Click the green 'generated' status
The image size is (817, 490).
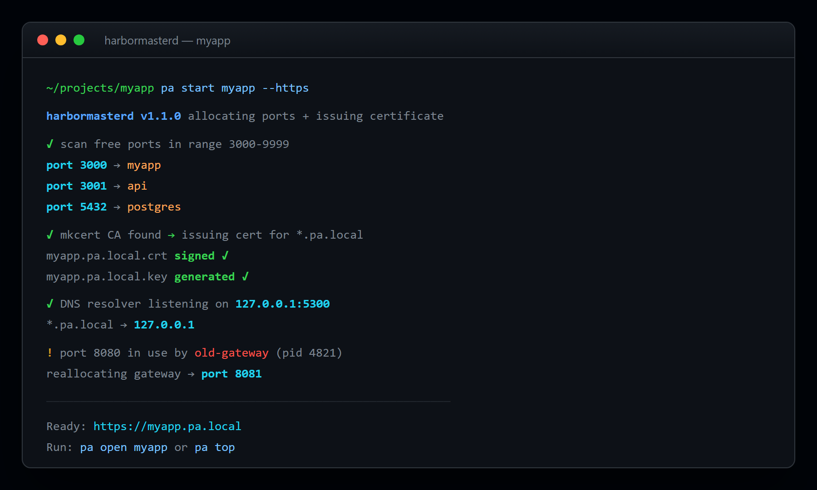[x=205, y=277]
